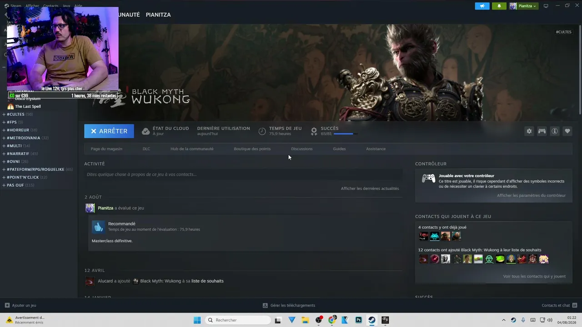The height and width of the screenshot is (327, 582).
Task: Expand the #POINT'N'CLICK collection
Action: point(4,177)
